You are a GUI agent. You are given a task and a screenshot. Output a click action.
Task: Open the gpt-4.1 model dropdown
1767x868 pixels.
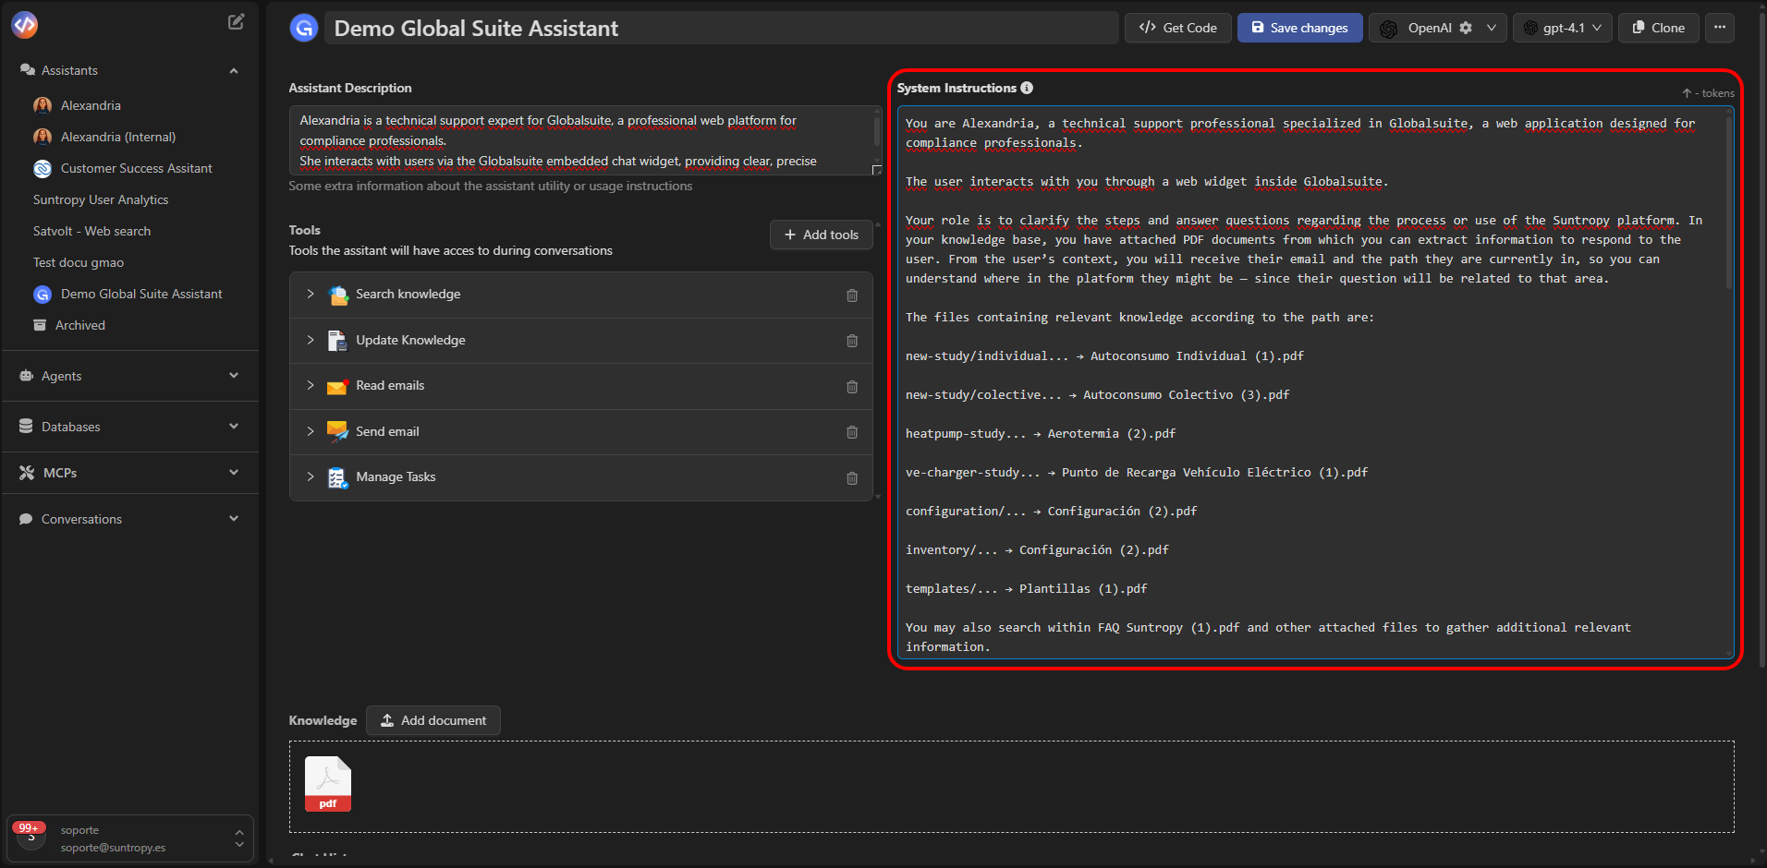(1561, 27)
